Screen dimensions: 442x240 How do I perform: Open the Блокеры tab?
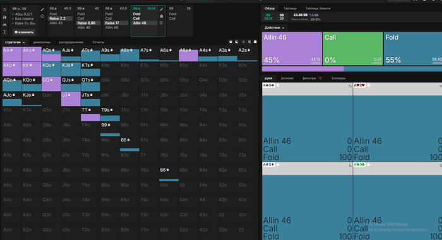(x=338, y=78)
